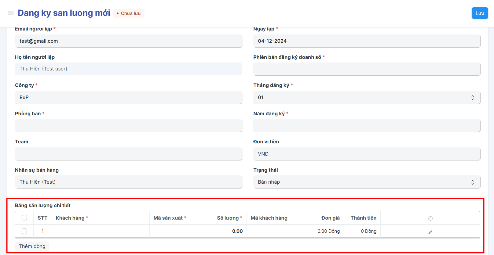
Task: Click the Lưu save button
Action: point(480,13)
